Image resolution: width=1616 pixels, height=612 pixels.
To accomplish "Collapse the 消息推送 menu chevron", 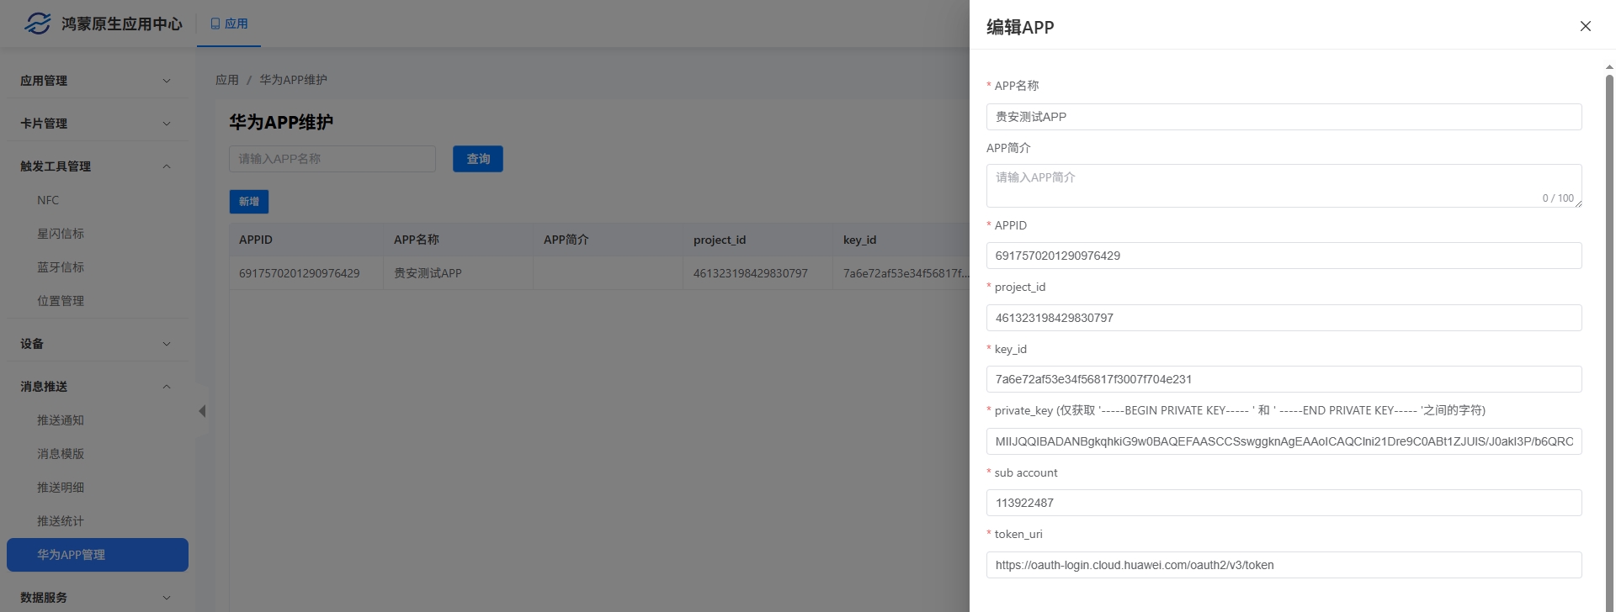I will click(167, 387).
